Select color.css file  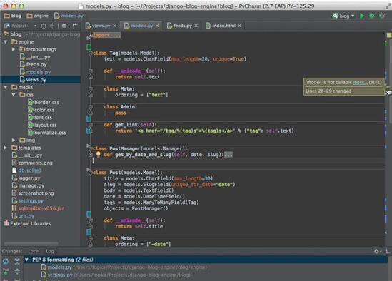coord(41,110)
